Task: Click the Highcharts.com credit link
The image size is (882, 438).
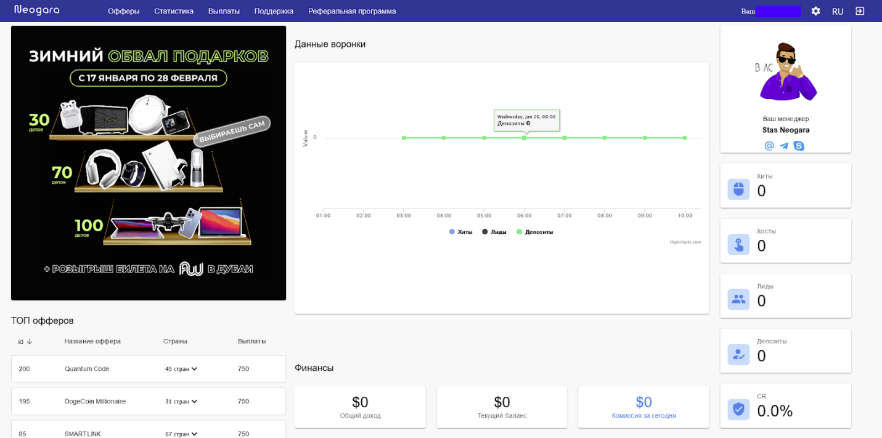Action: pos(685,242)
